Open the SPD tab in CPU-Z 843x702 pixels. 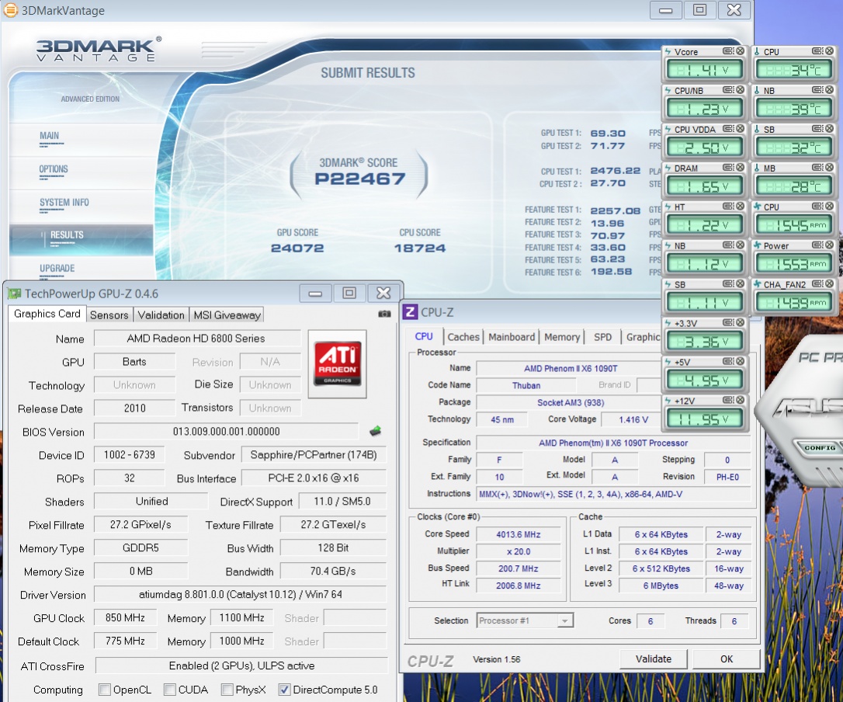pyautogui.click(x=602, y=337)
